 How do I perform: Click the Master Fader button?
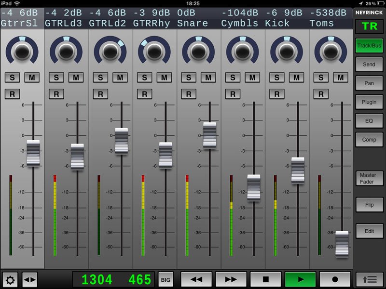[x=369, y=178]
